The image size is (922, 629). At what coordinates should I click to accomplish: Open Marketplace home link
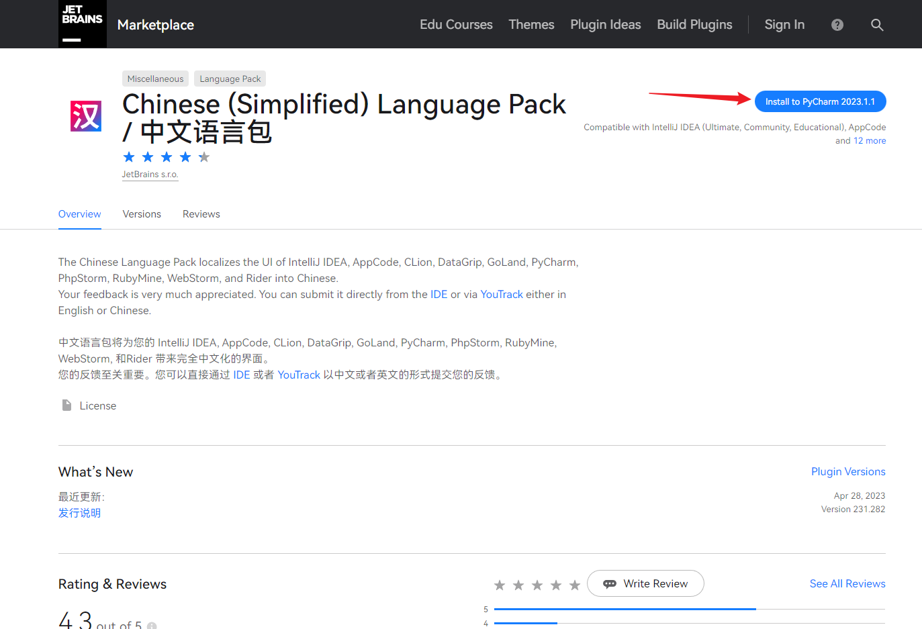click(x=156, y=25)
